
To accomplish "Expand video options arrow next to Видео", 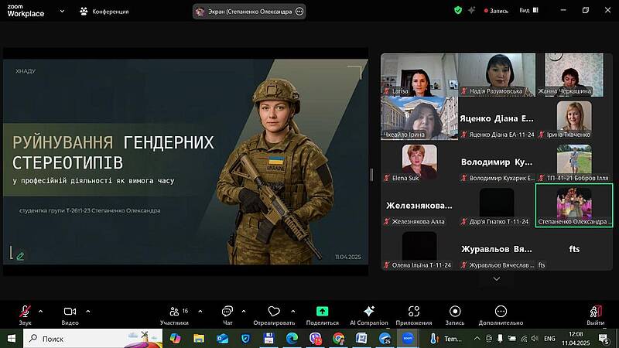I will coord(87,311).
